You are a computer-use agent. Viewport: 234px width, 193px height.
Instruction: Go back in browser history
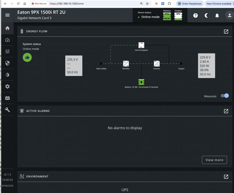click(5, 4)
